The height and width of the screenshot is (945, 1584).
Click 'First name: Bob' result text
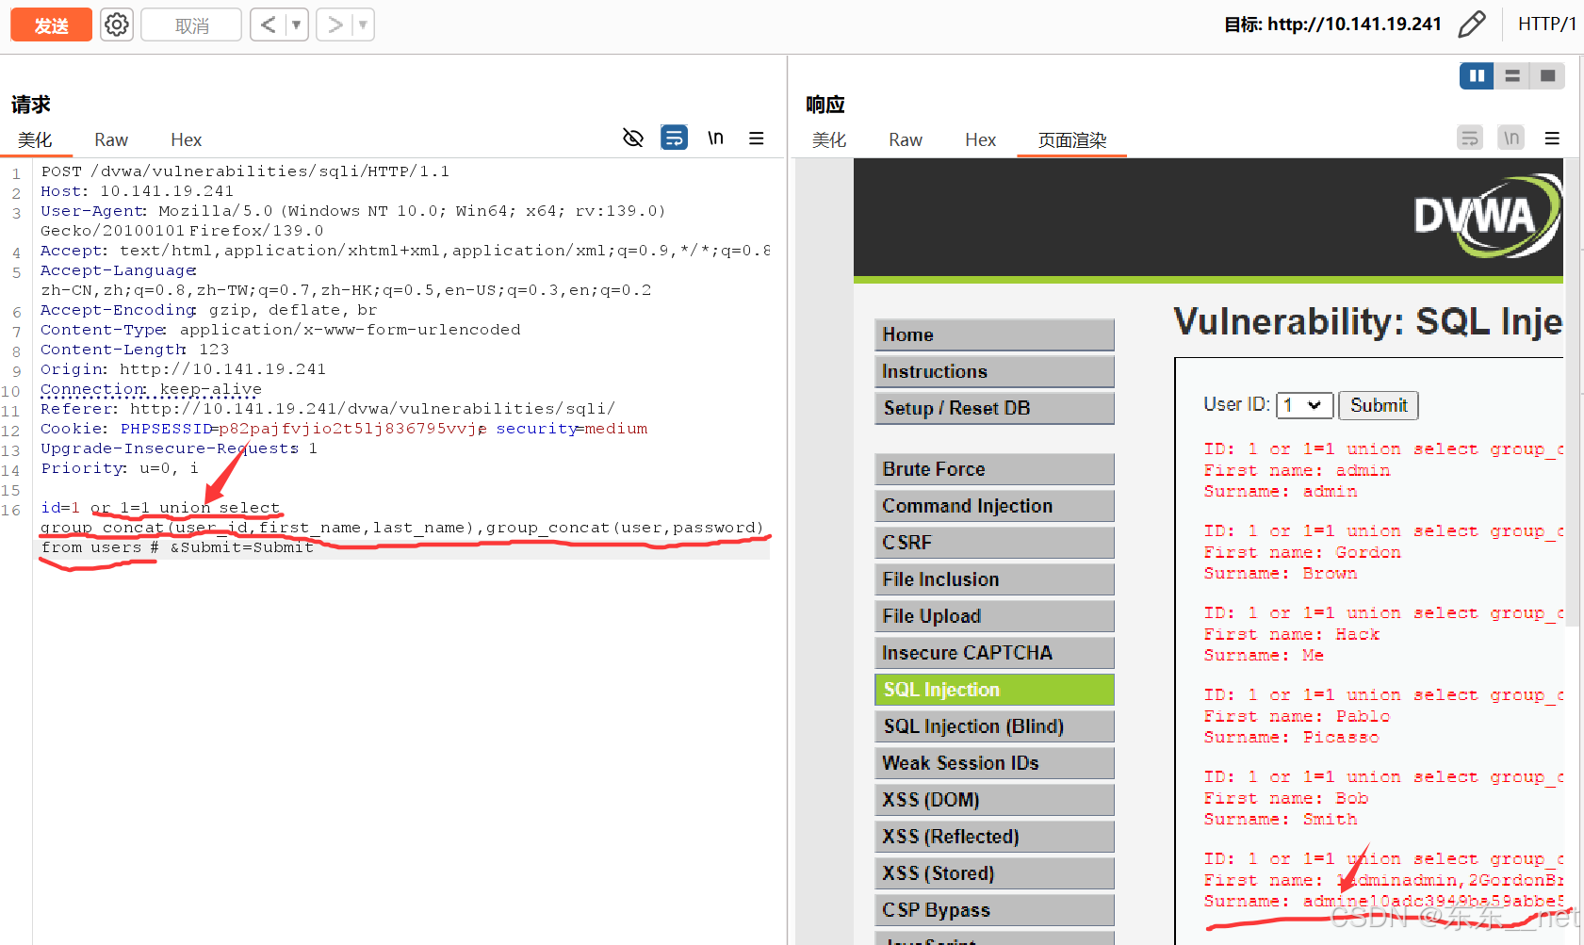[1286, 799]
